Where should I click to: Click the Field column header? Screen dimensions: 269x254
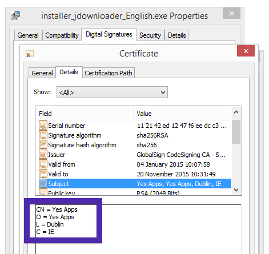(85, 114)
